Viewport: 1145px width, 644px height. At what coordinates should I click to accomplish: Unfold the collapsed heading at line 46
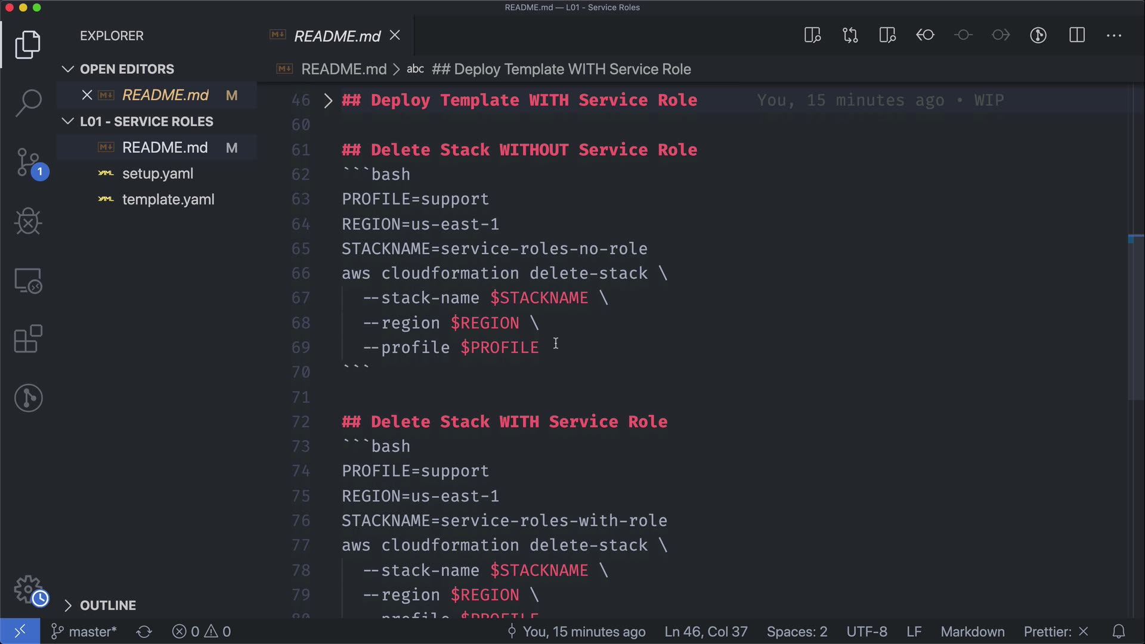(x=327, y=100)
